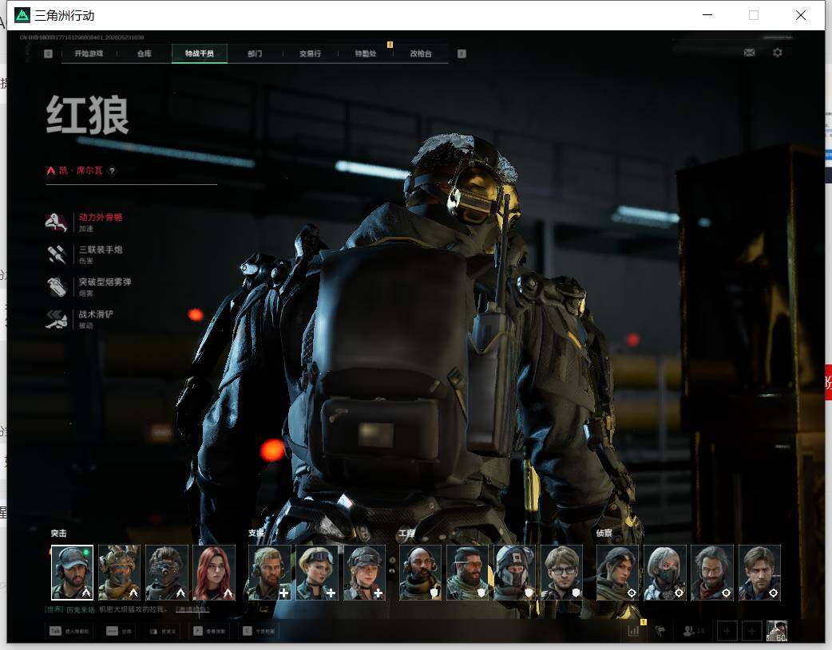Select the bearded glasses engineer operator portrait
The width and height of the screenshot is (832, 650).
point(467,573)
